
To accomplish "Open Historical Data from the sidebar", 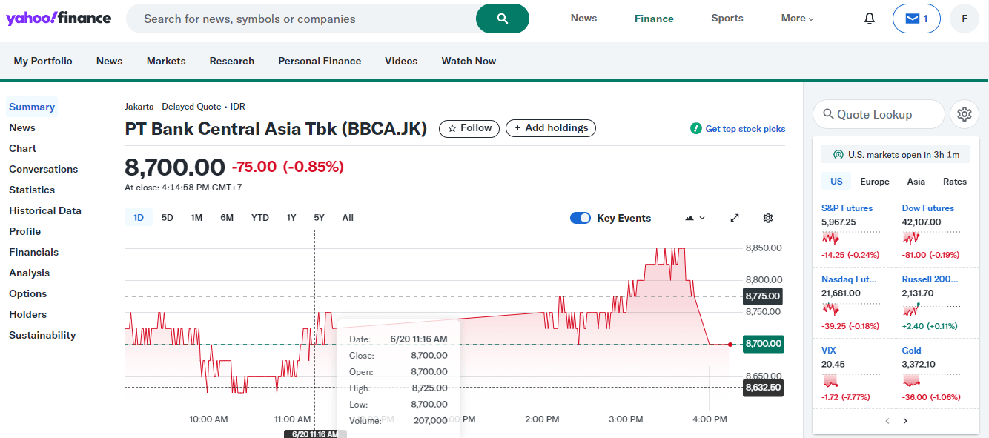I will pos(45,210).
